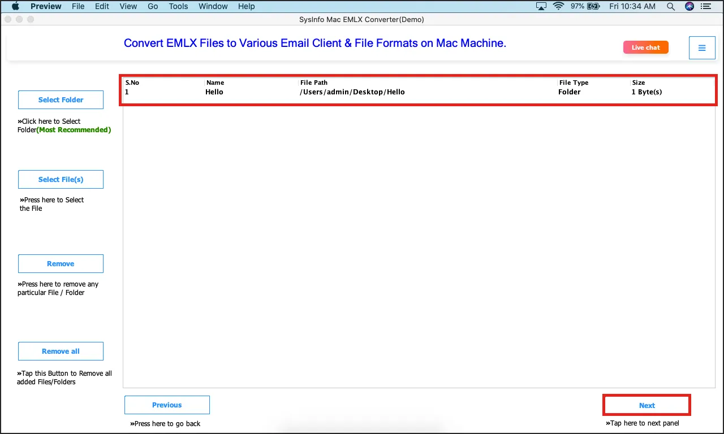724x434 pixels.
Task: Open the Go menu
Action: coord(153,6)
